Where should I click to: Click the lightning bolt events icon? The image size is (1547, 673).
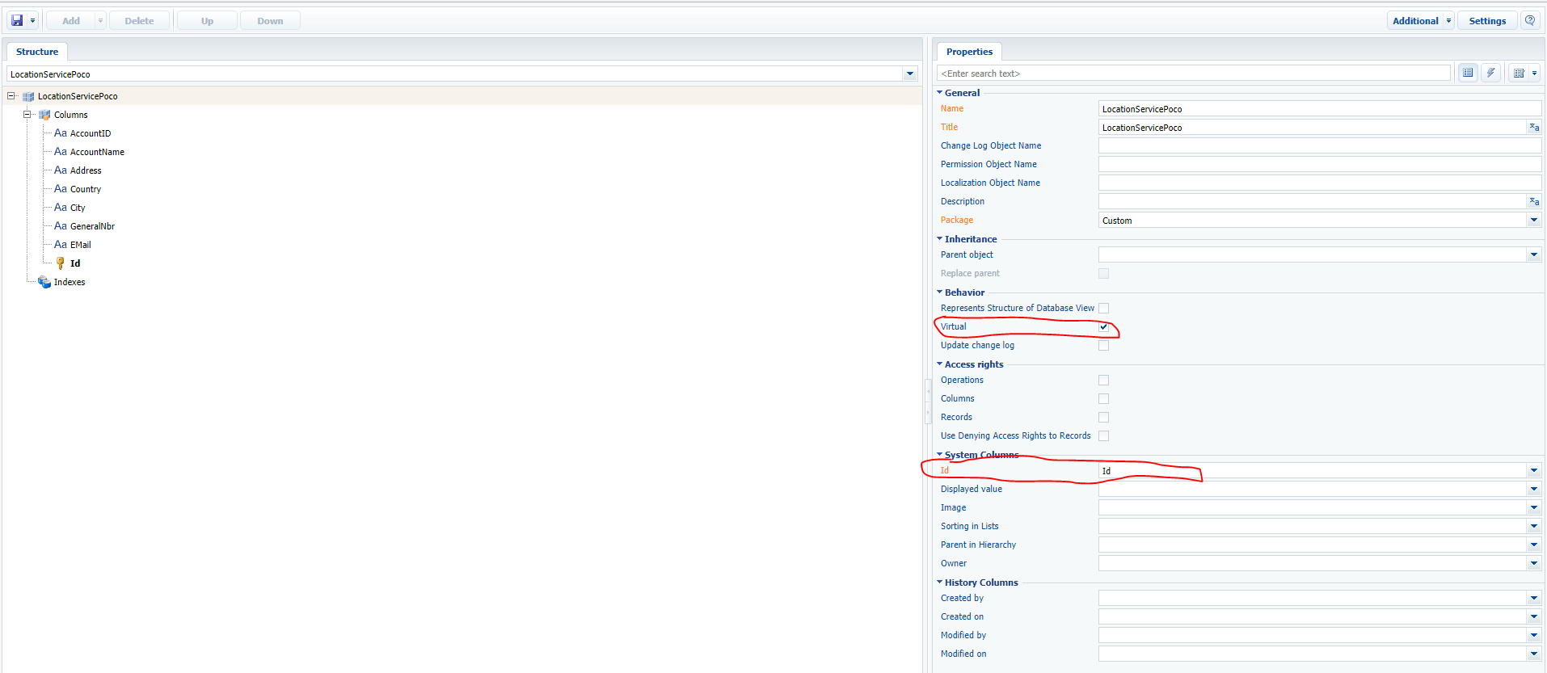[x=1491, y=73]
